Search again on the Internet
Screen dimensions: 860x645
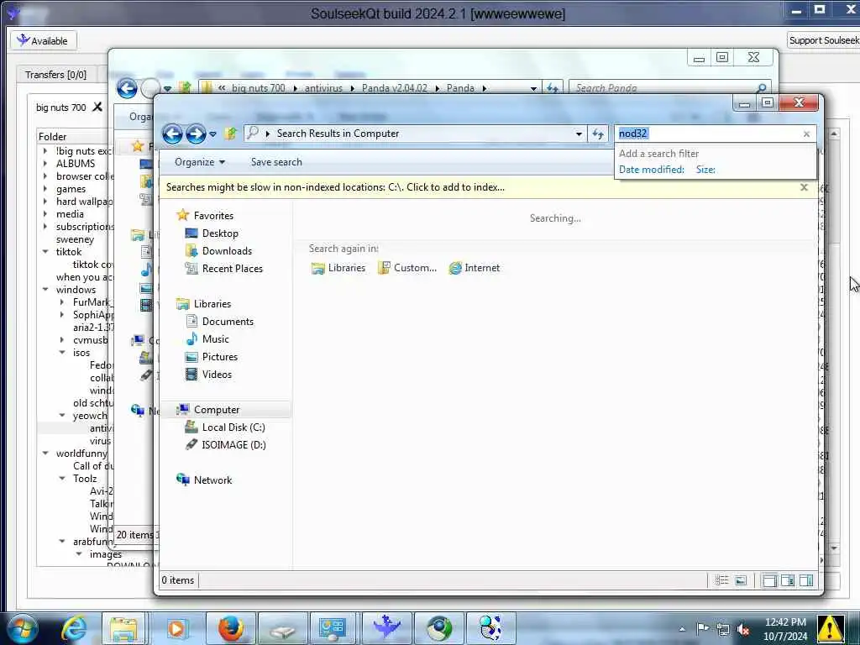(475, 268)
